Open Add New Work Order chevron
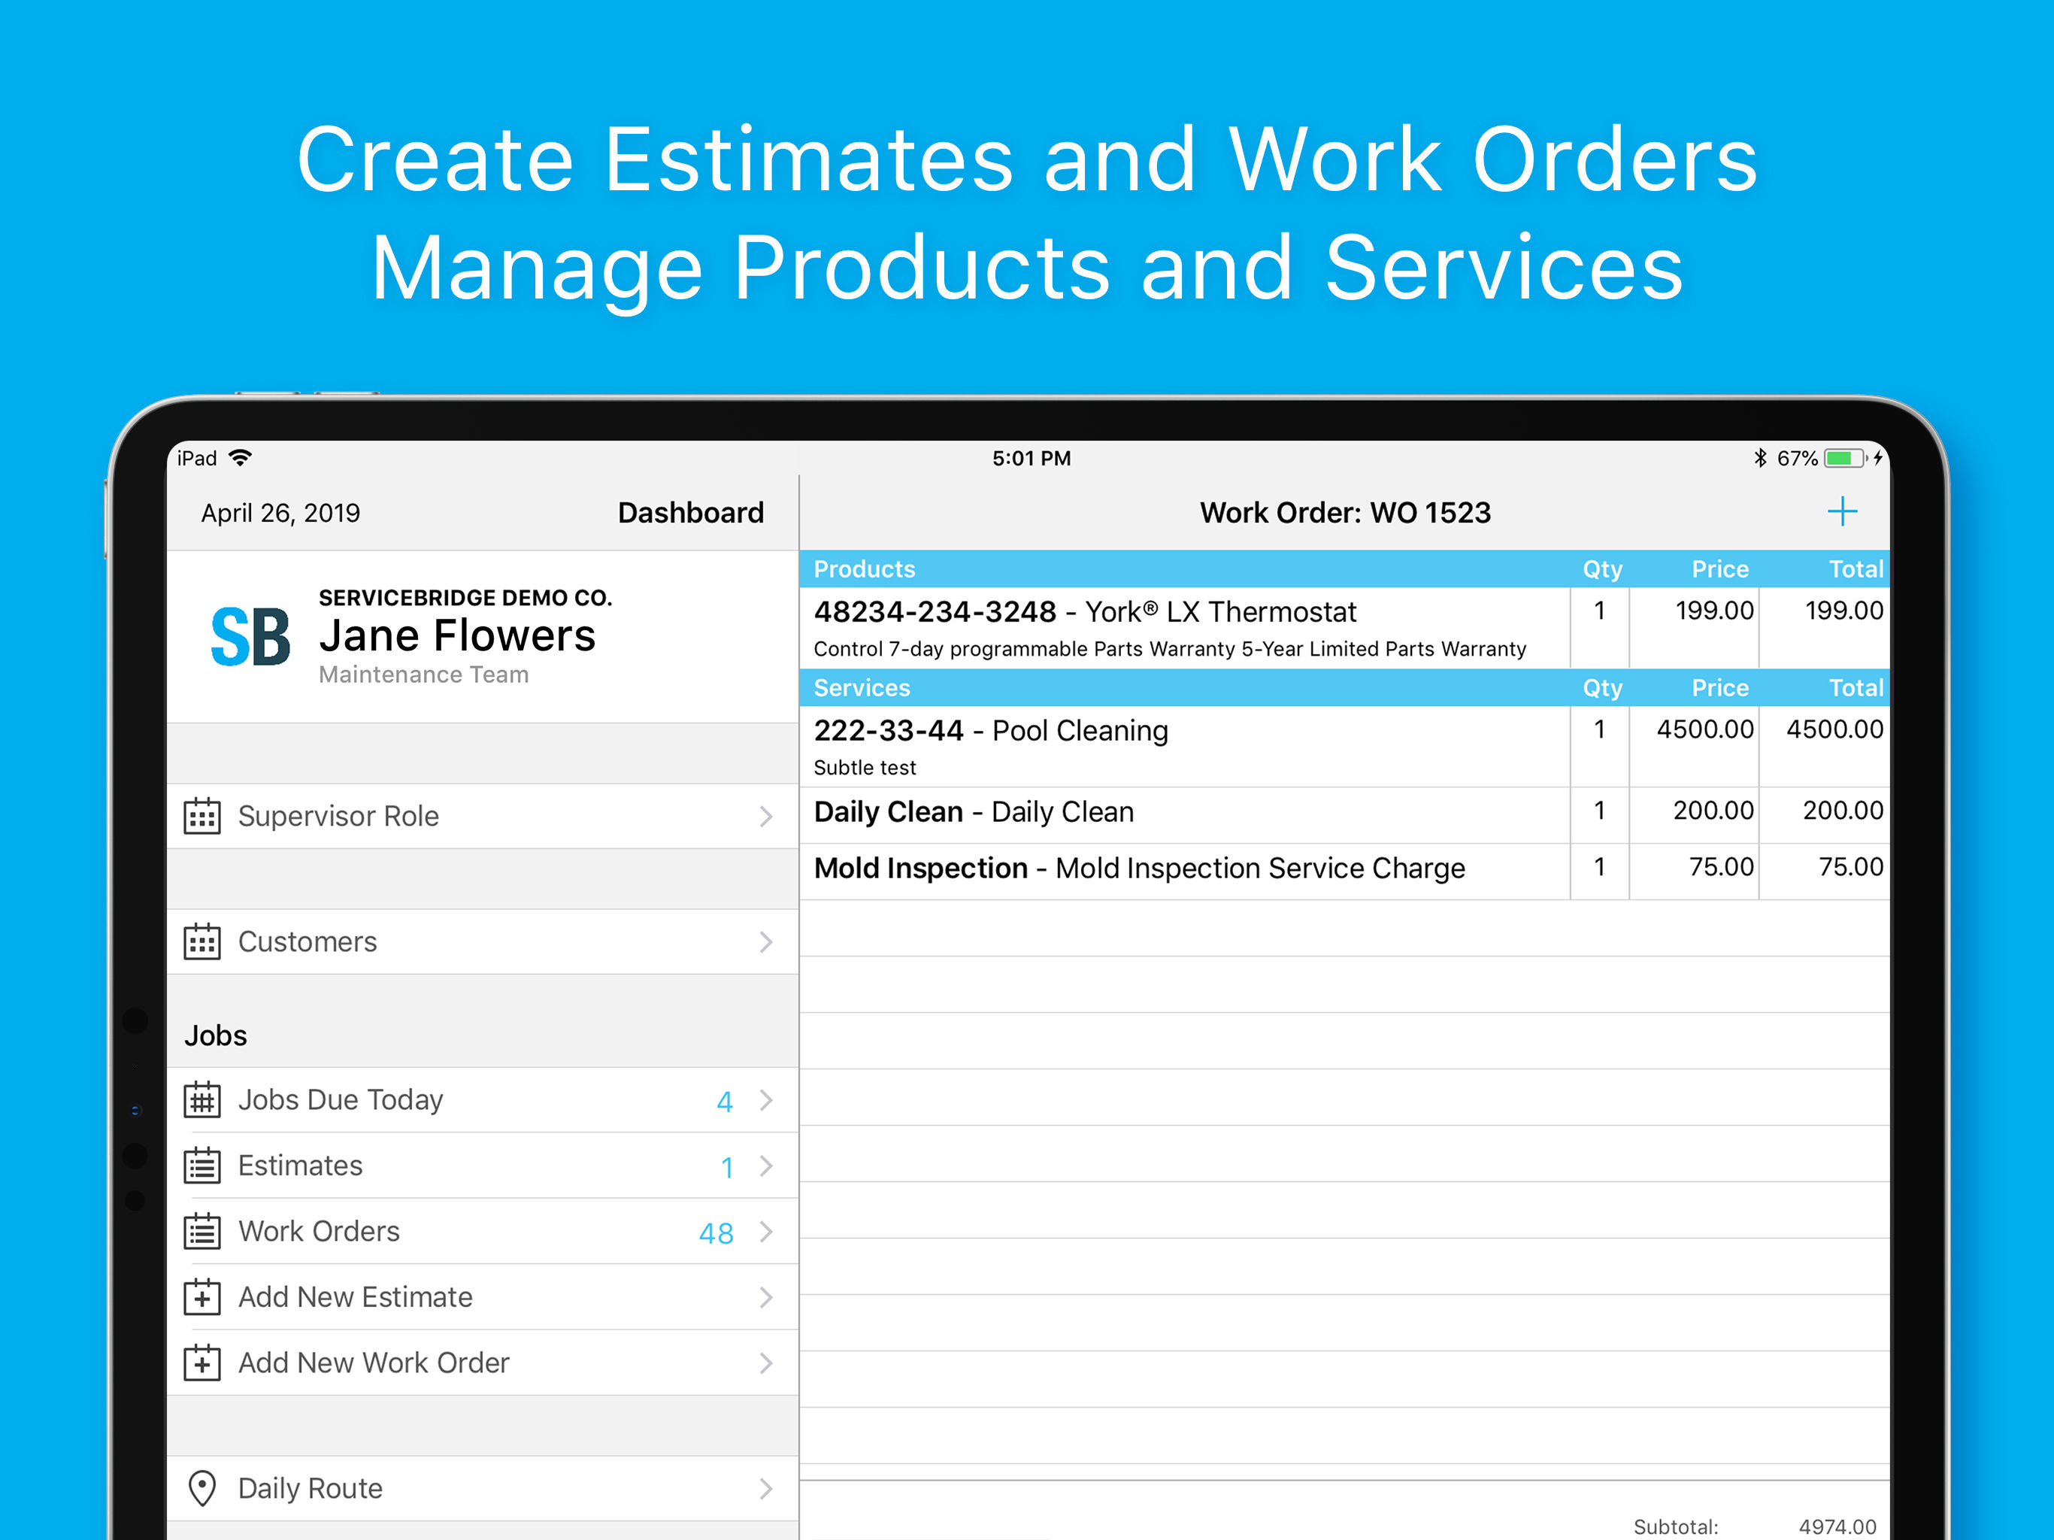The height and width of the screenshot is (1540, 2054). click(766, 1363)
